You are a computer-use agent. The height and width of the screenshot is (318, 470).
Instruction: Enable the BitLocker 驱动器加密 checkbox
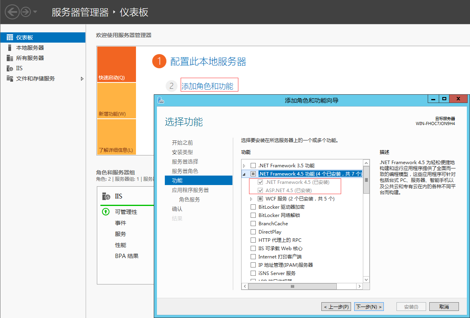(253, 207)
